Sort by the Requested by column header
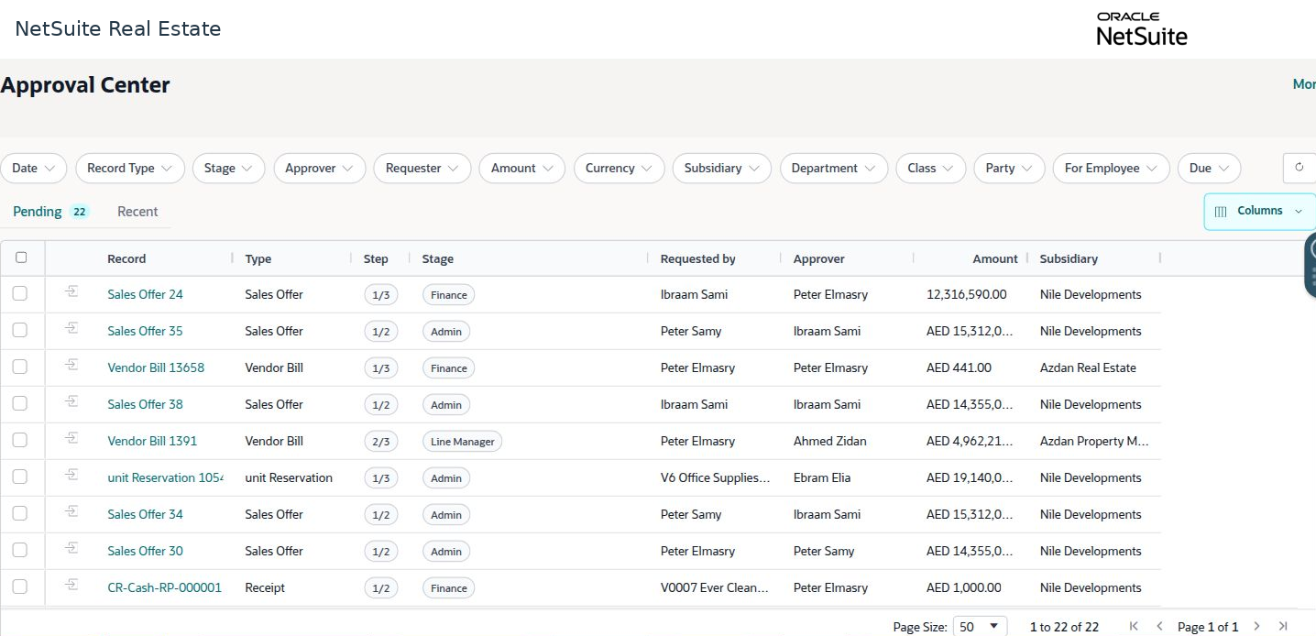 [698, 259]
